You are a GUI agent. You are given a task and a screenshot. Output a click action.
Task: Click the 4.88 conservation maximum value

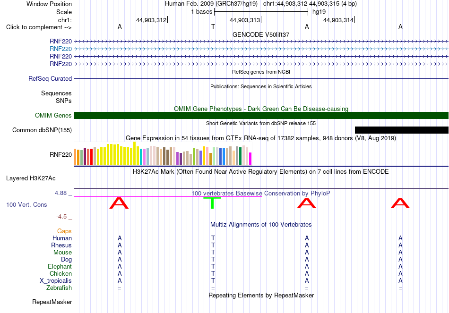60,193
